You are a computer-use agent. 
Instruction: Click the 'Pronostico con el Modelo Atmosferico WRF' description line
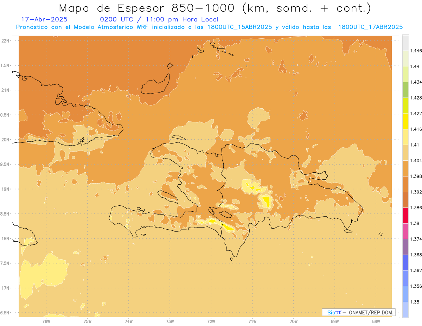tap(209, 27)
